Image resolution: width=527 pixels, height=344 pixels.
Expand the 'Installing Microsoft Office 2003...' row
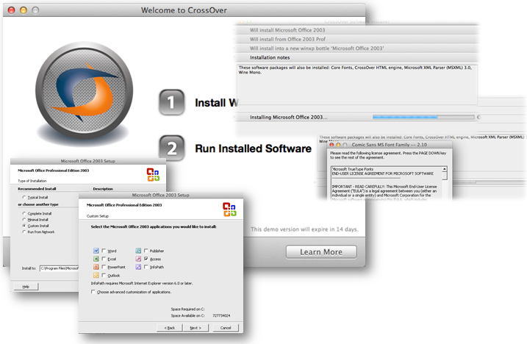356,117
